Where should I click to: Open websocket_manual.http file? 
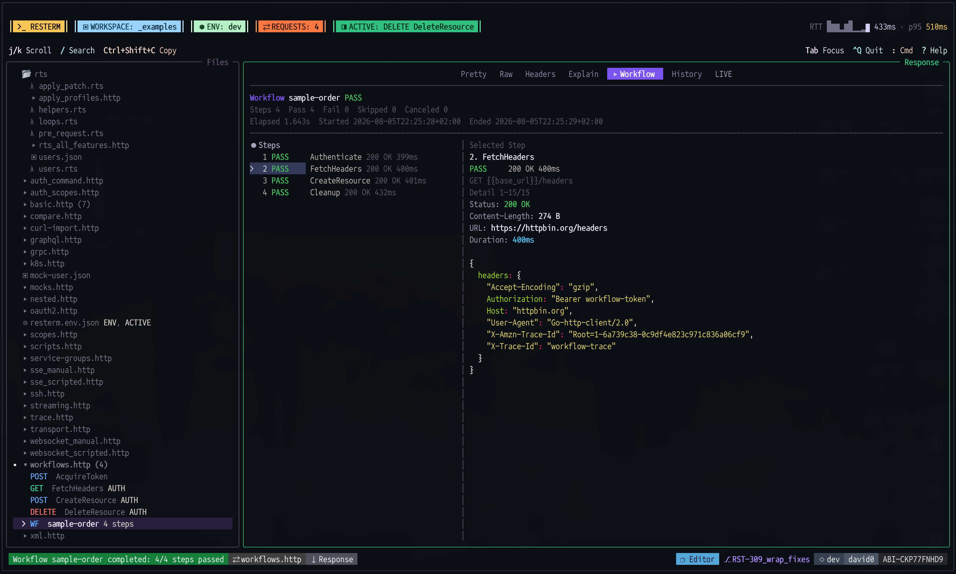tap(75, 441)
